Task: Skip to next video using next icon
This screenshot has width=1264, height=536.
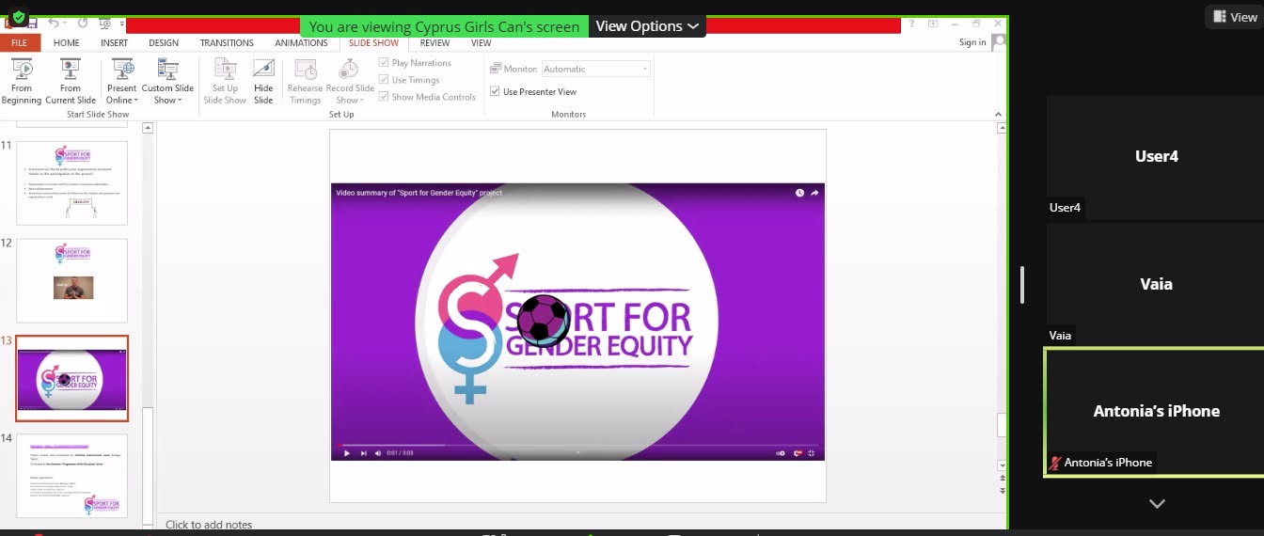Action: (x=363, y=453)
